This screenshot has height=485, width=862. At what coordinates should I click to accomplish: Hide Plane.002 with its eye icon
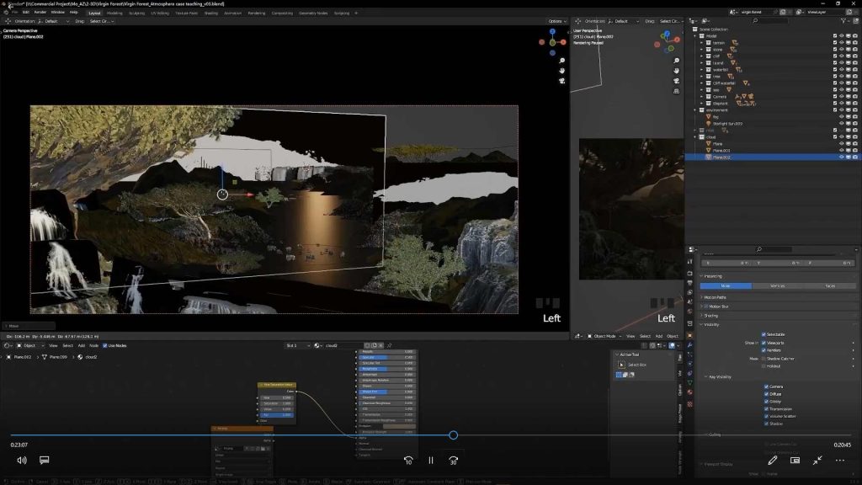(841, 157)
